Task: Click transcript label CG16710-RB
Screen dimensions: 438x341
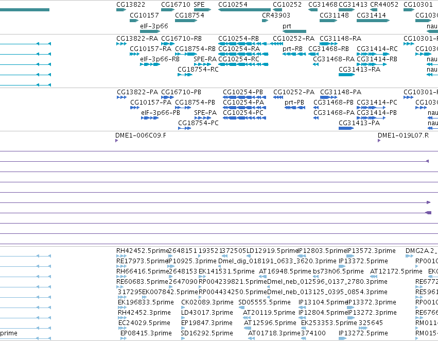Action: click(x=181, y=38)
